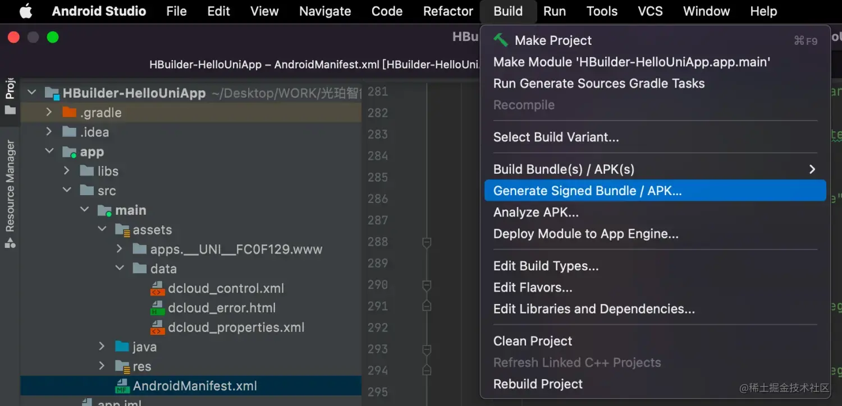
Task: Click the fold marker at line 288
Action: [427, 242]
